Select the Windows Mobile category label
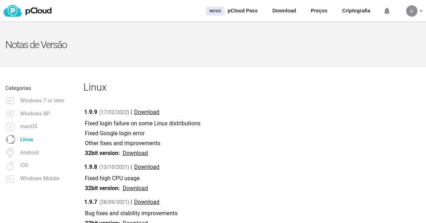 pos(40,178)
